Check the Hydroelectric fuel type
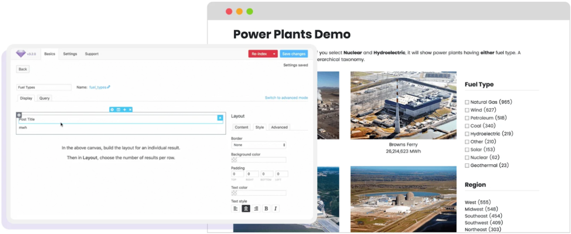This screenshot has height=234, width=571. click(467, 134)
